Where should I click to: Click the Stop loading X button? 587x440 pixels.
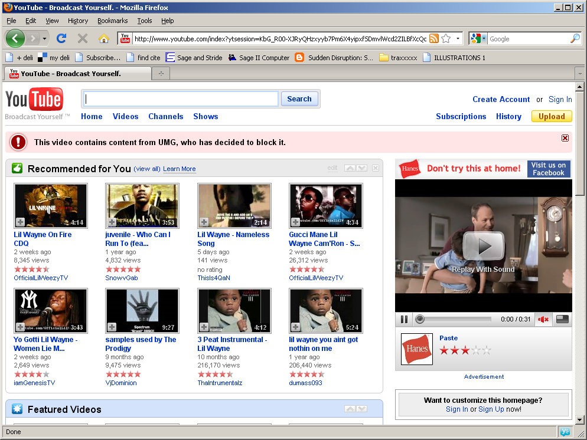83,38
